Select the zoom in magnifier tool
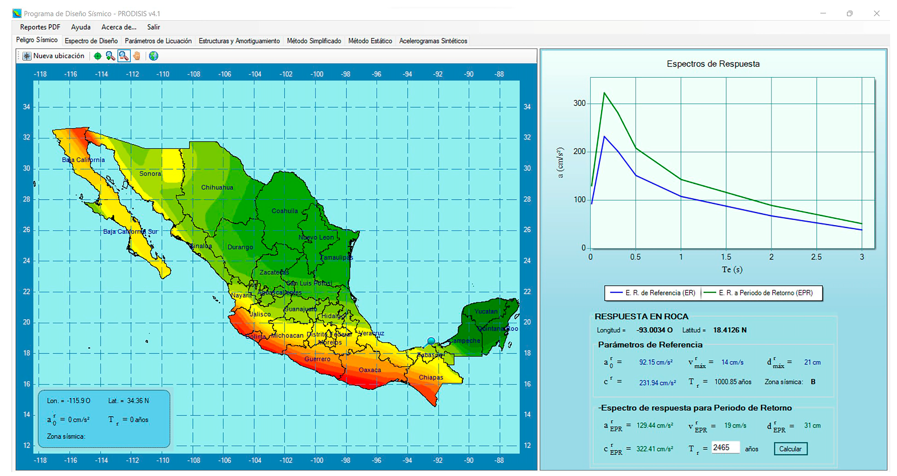Image resolution: width=897 pixels, height=476 pixels. point(110,56)
